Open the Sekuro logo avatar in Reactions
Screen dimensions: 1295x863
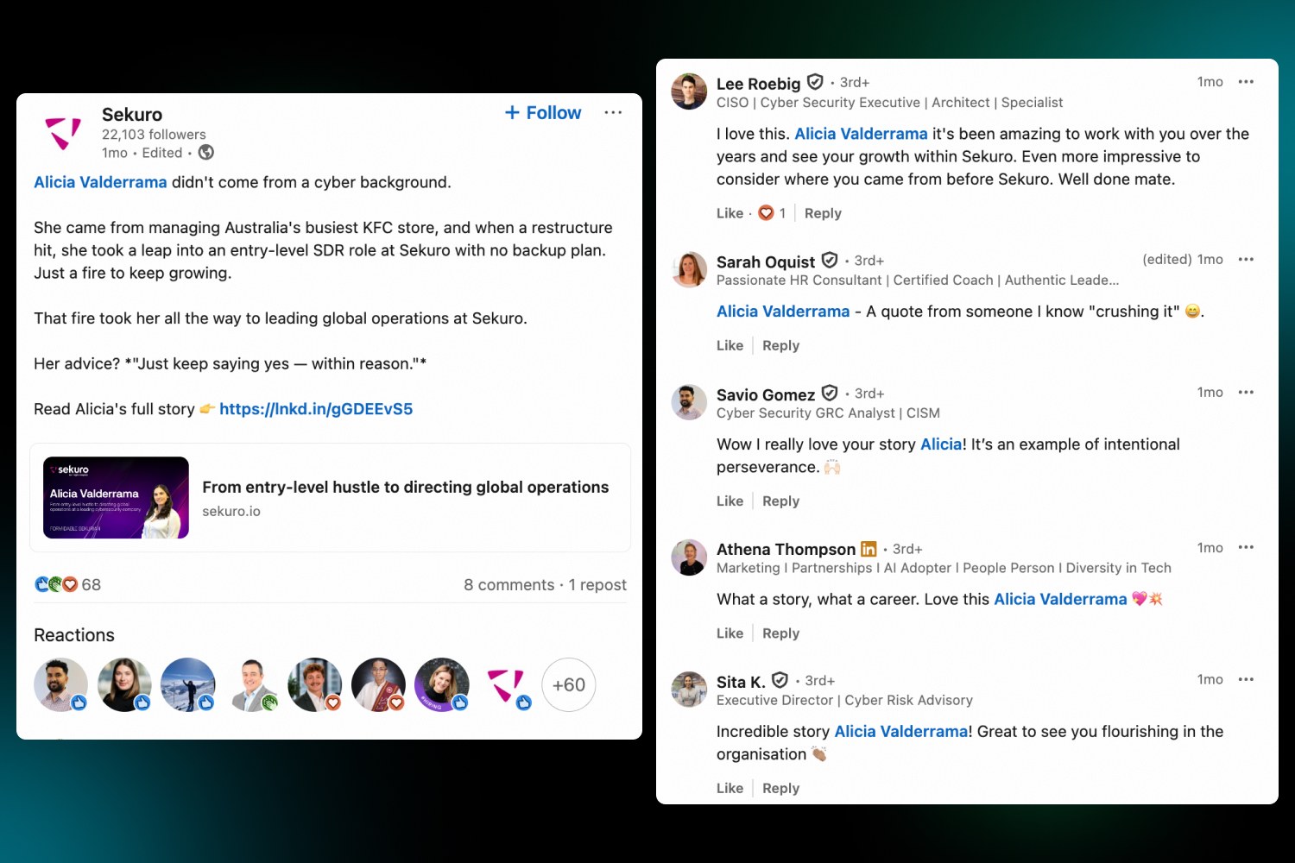pos(506,685)
